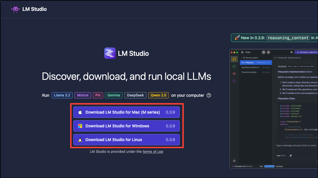Click the C++ Filesystem Implementation chat title

287,58
